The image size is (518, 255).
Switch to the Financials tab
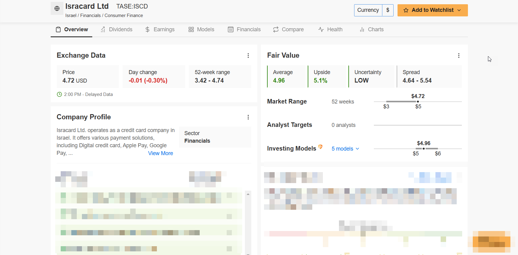[244, 29]
